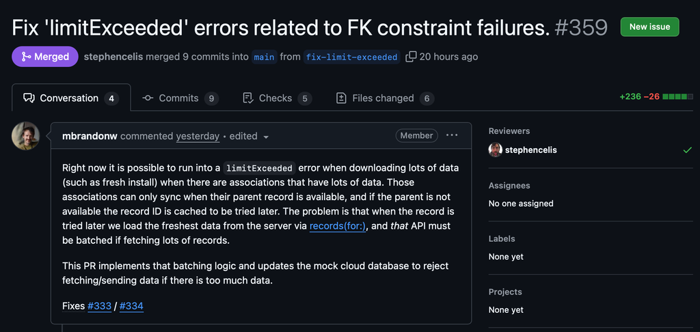Click the approved checkmark beside stephencelis
The image size is (700, 332).
pyautogui.click(x=687, y=150)
